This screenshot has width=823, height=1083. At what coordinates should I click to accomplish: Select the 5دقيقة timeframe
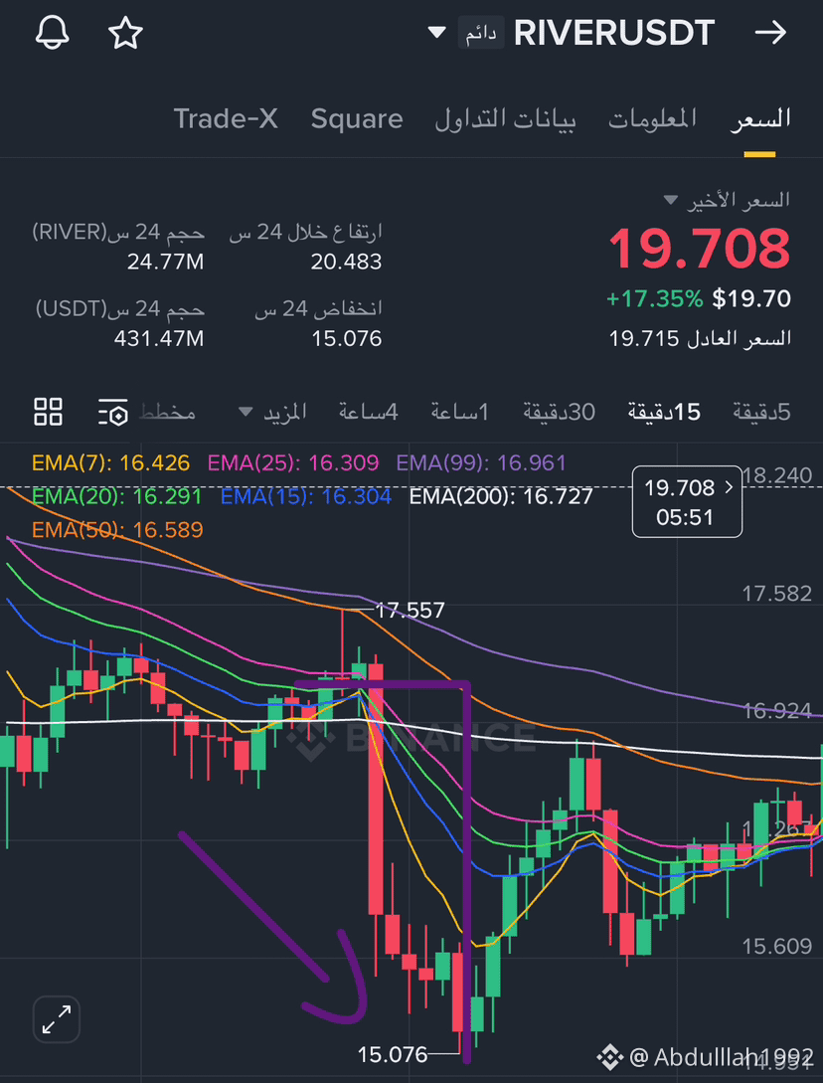coord(761,413)
